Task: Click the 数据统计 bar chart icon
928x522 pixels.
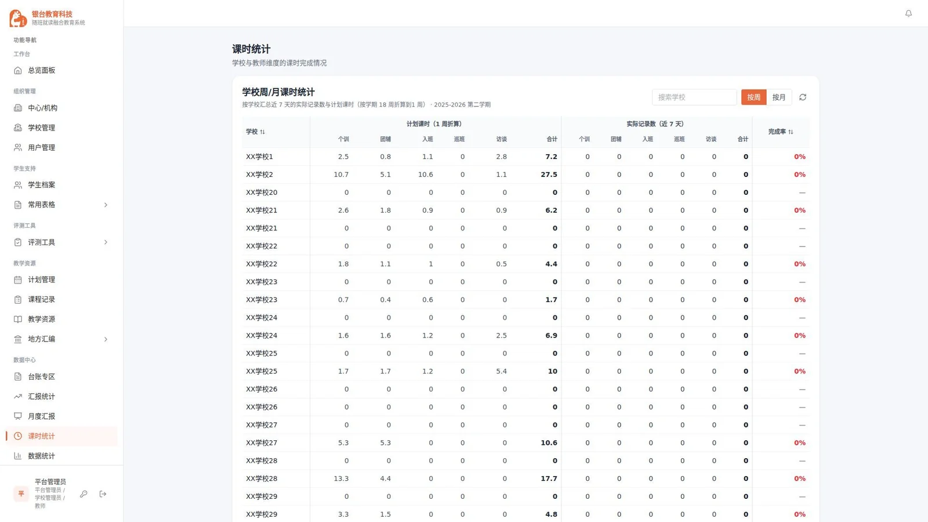Action: tap(18, 456)
